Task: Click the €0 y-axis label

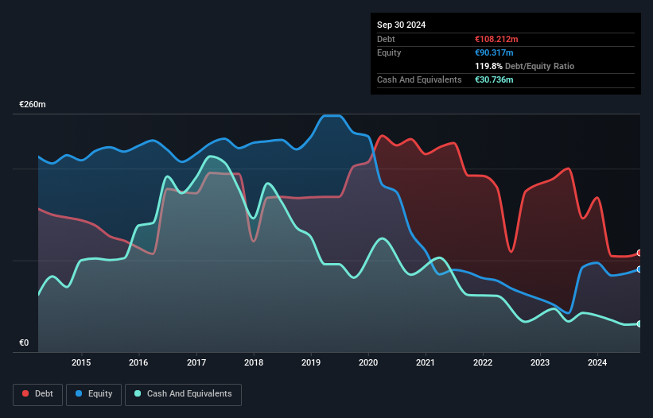Action: [24, 343]
